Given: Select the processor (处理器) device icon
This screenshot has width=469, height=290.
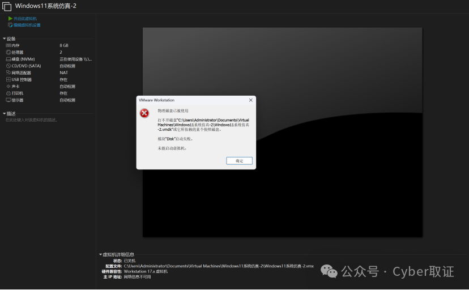Looking at the screenshot, I should (x=8, y=52).
